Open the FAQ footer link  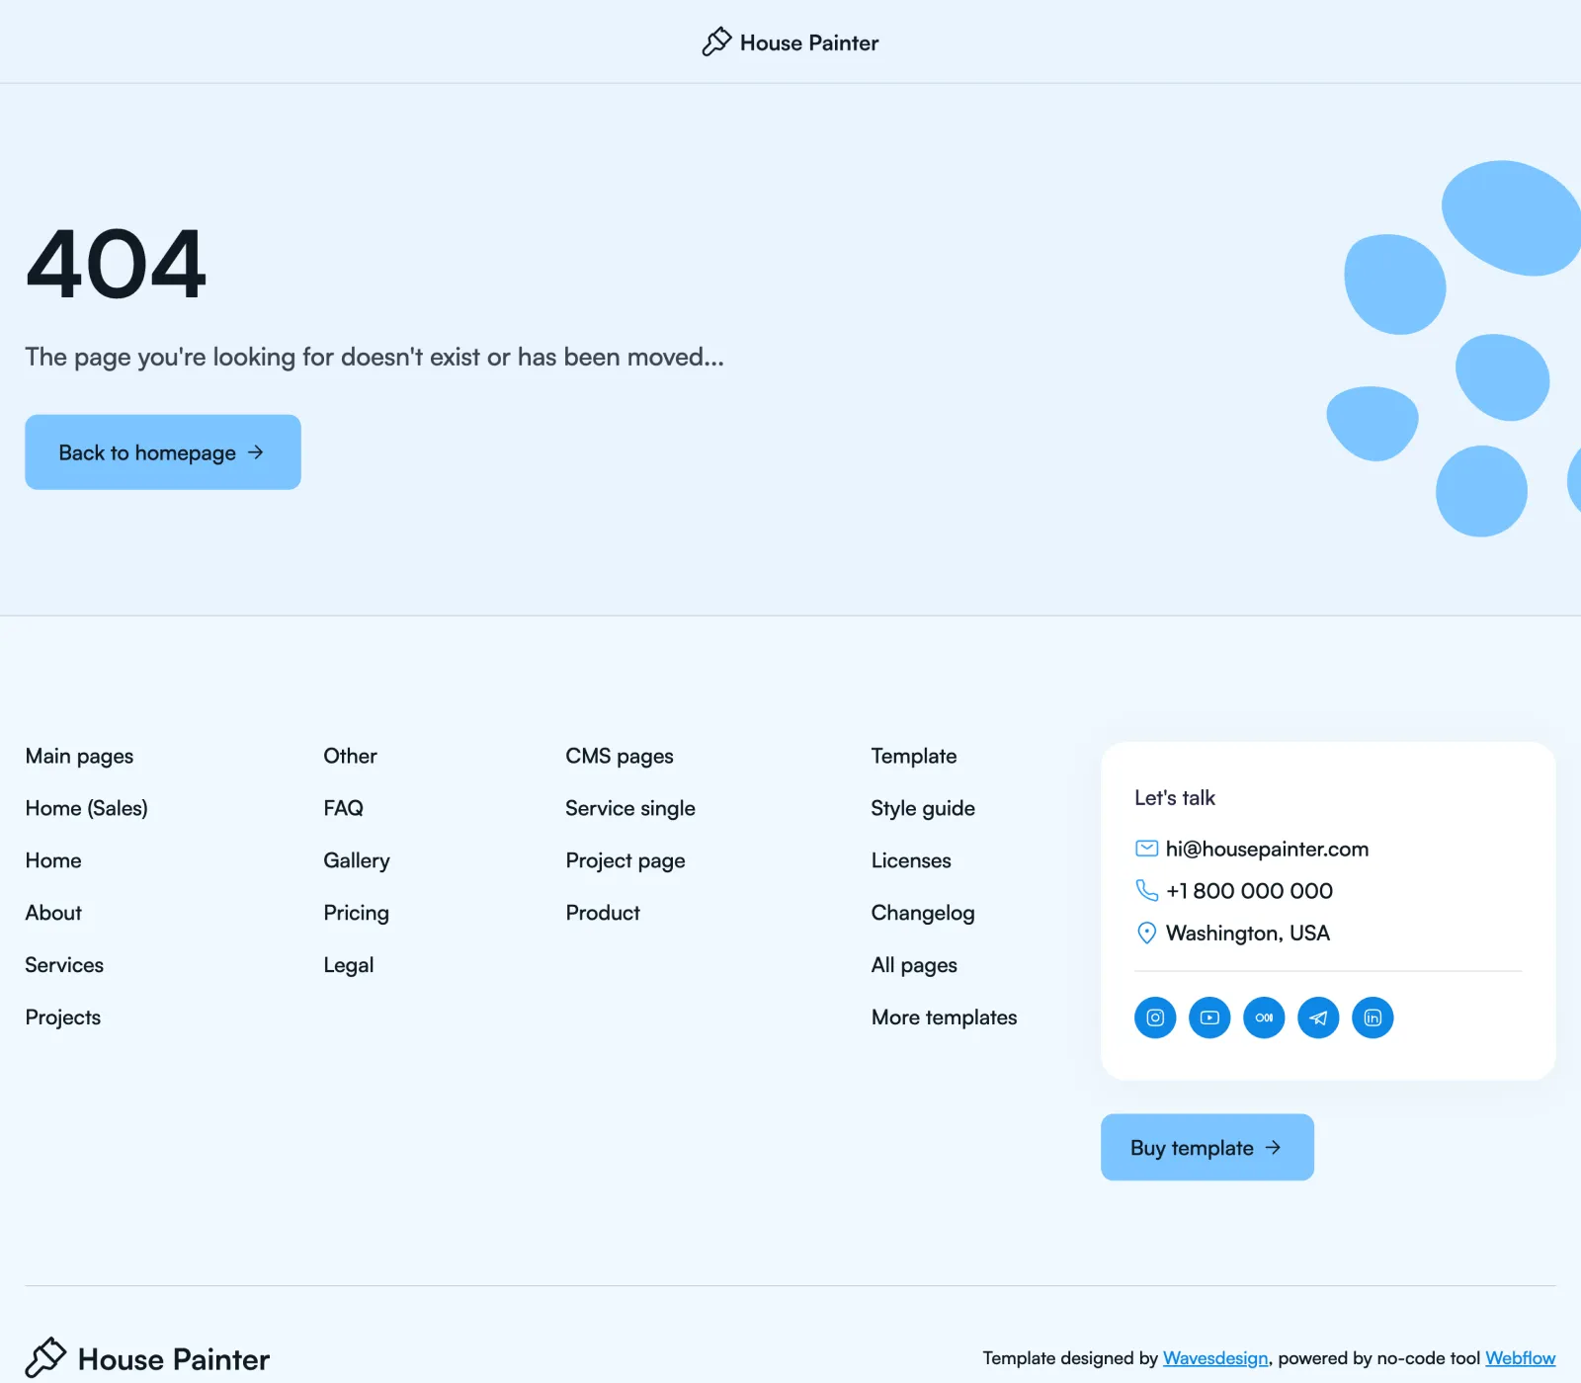tap(343, 808)
